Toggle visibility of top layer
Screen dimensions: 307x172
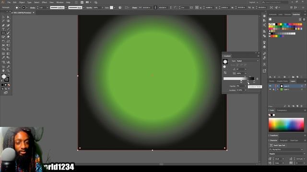point(270,86)
